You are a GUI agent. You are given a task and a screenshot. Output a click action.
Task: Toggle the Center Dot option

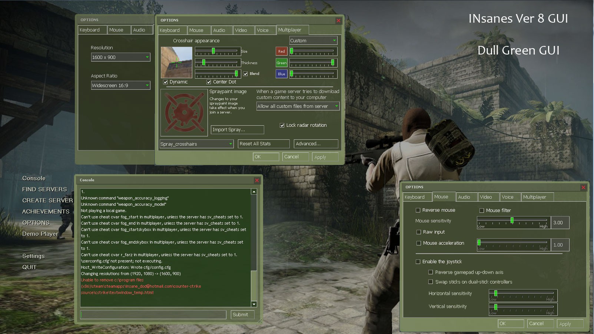209,82
